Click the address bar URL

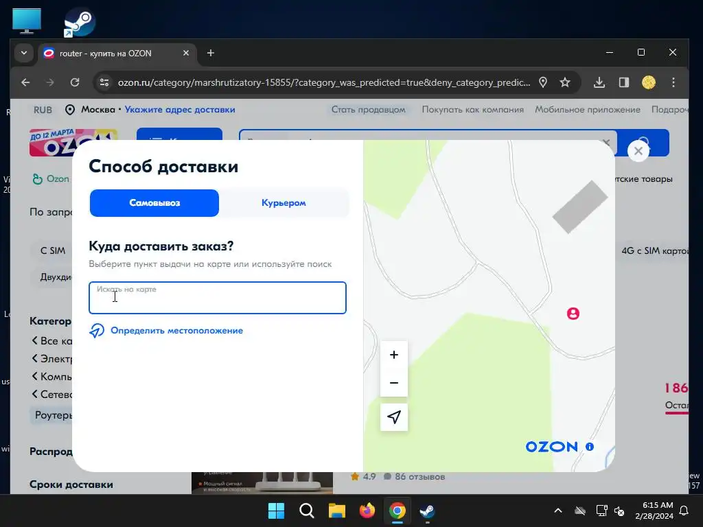pyautogui.click(x=323, y=82)
